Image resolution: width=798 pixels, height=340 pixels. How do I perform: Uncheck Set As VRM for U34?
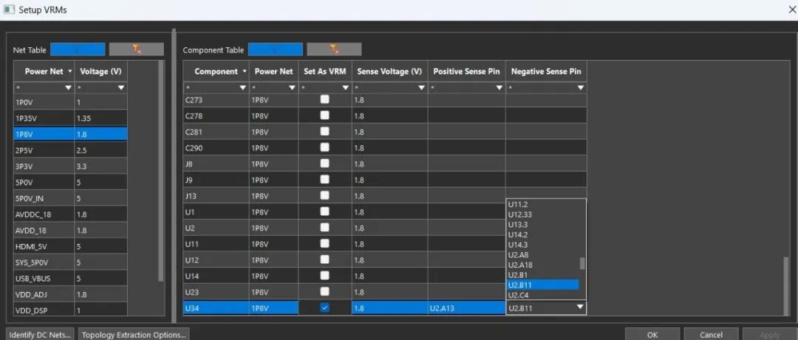324,307
